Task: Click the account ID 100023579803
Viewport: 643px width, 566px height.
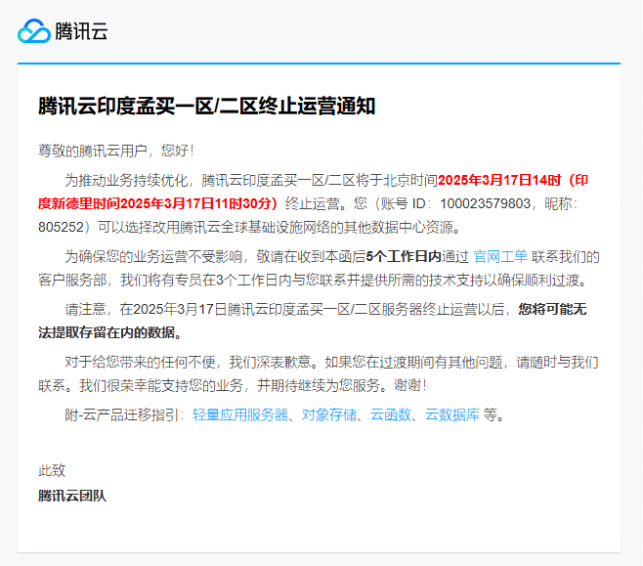Action: coord(485,203)
